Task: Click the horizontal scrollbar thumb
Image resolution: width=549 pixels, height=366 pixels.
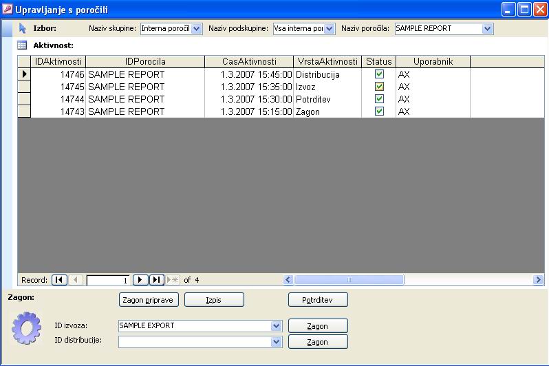Action: (349, 280)
